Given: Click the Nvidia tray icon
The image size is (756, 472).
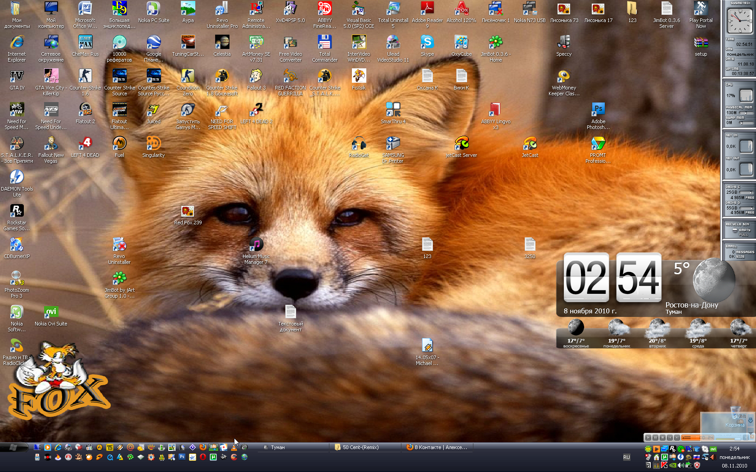Looking at the screenshot, I should coord(673,465).
